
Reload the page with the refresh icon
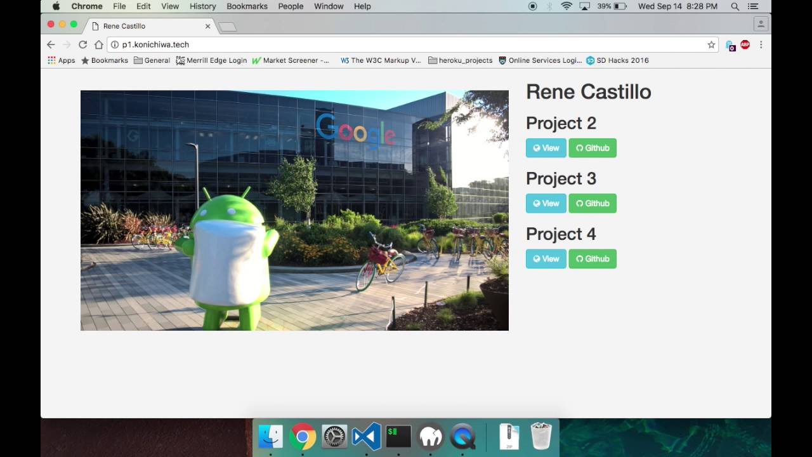[82, 44]
